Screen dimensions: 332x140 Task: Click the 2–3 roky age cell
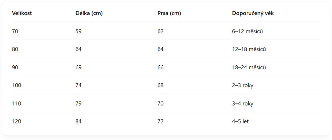tap(243, 86)
